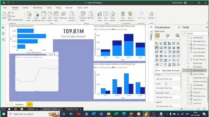The width and height of the screenshot is (209, 117).
Task: Choose the Q&A speech-bubble visual
Action: pos(161,65)
